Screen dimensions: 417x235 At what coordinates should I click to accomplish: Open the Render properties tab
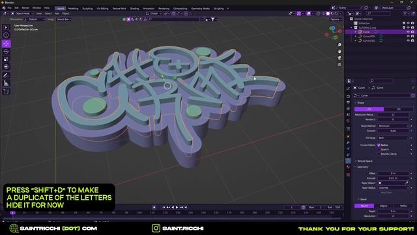click(x=348, y=96)
